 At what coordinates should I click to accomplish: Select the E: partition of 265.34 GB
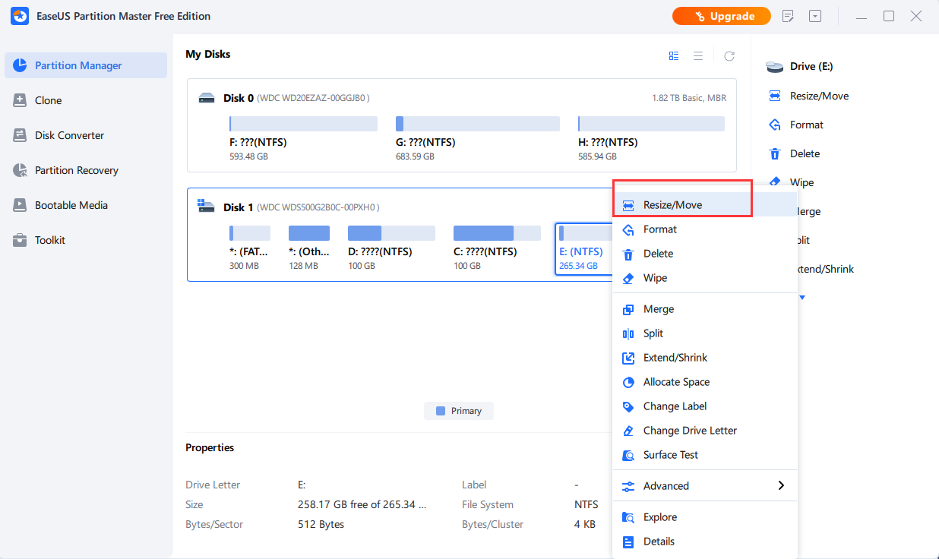tap(584, 248)
